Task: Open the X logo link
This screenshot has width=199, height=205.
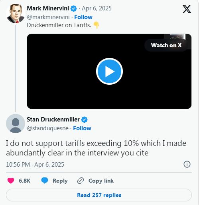Action: [187, 9]
